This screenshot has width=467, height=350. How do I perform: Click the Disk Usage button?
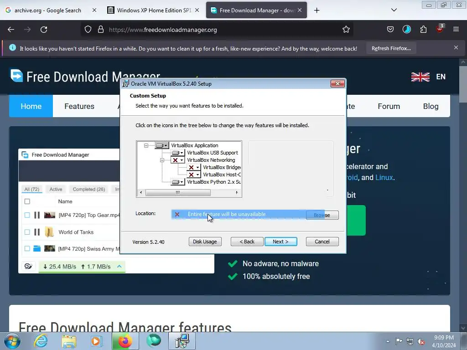coord(205,242)
